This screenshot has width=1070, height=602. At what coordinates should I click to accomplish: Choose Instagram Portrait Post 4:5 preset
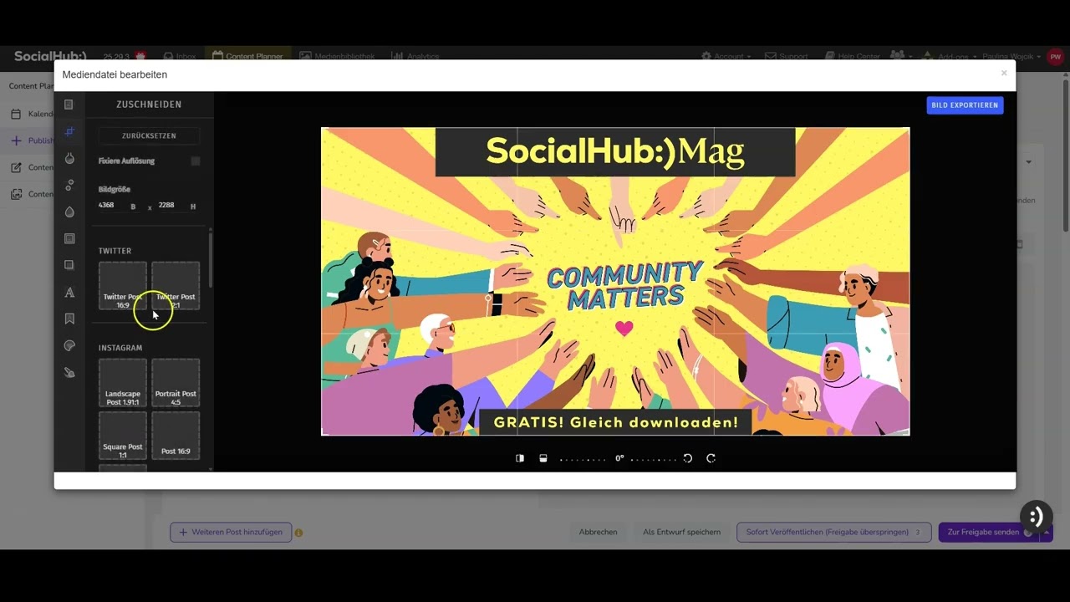[176, 383]
